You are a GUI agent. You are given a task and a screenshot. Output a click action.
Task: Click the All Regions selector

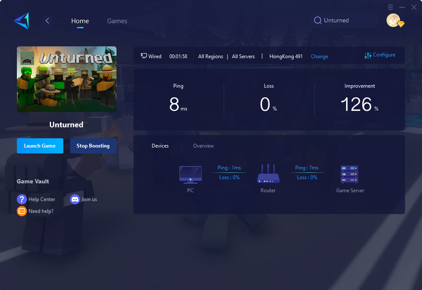click(x=211, y=56)
